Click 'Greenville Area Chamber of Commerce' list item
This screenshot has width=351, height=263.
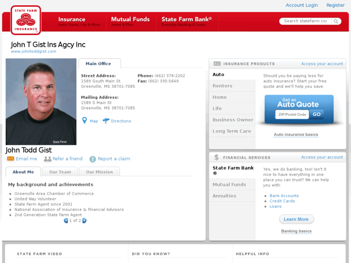pyautogui.click(x=54, y=194)
